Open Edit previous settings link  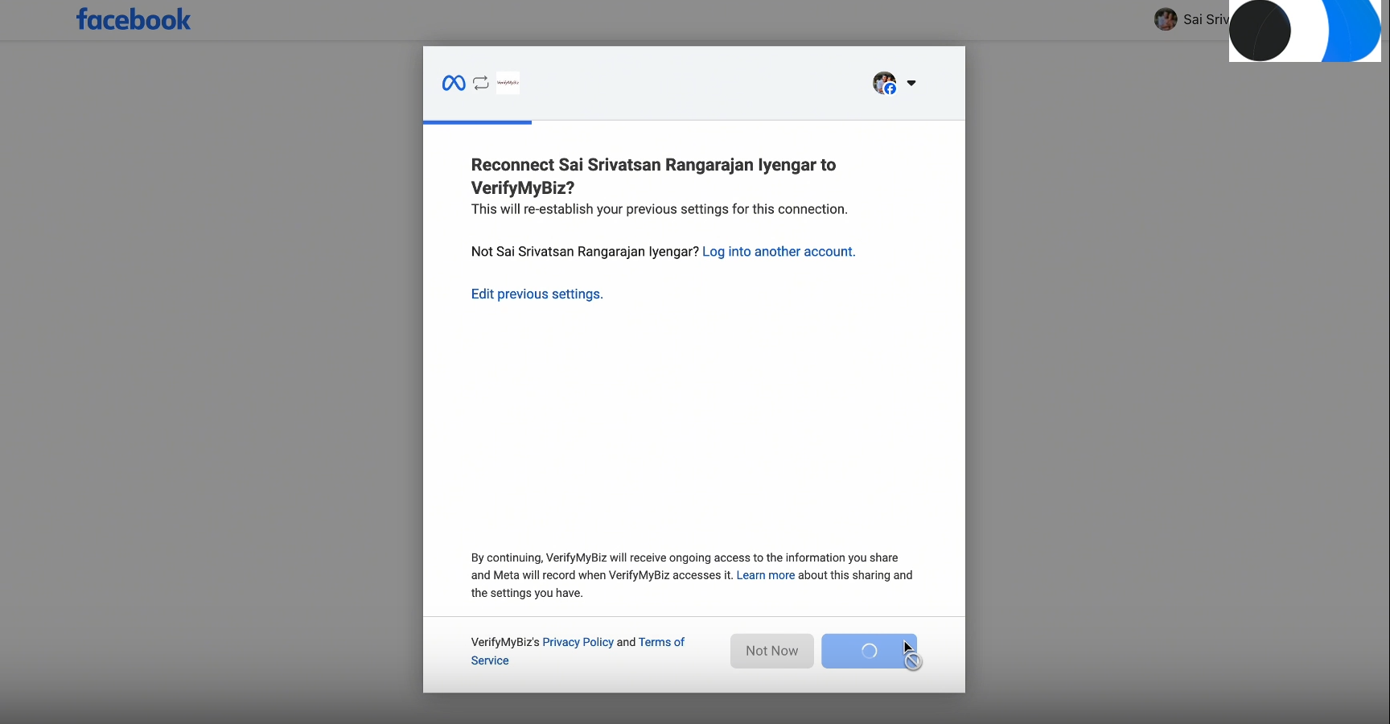(537, 294)
